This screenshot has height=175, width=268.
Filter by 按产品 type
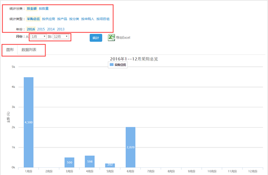click(62, 19)
